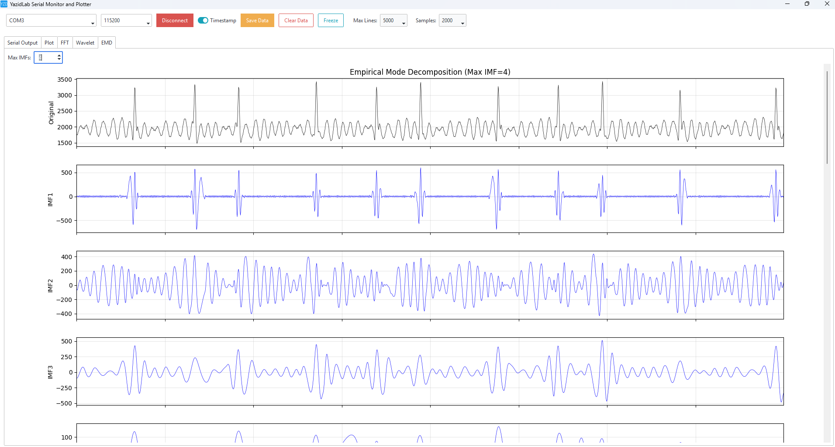Switch to the Serial Output tab

click(23, 43)
